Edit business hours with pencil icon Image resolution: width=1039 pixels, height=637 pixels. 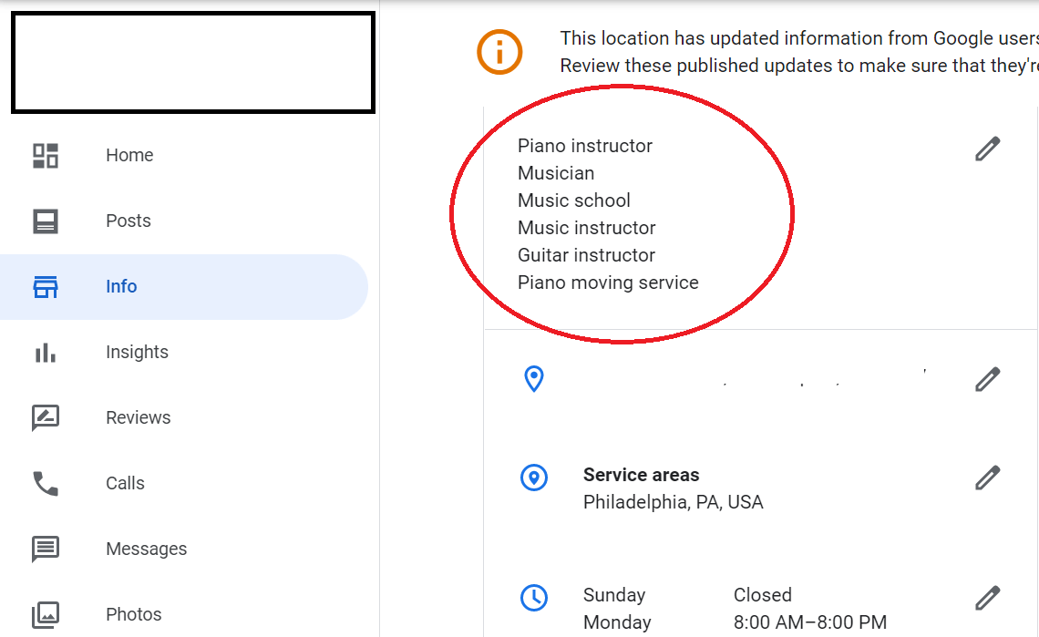987,598
